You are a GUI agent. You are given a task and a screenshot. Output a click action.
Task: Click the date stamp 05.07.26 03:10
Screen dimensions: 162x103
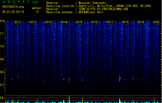click(x=13, y=12)
